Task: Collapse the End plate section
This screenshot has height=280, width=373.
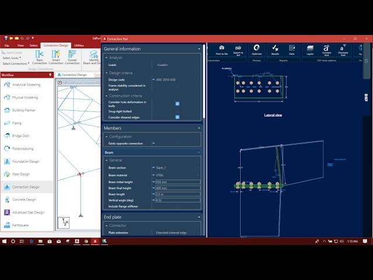Action: point(199,217)
